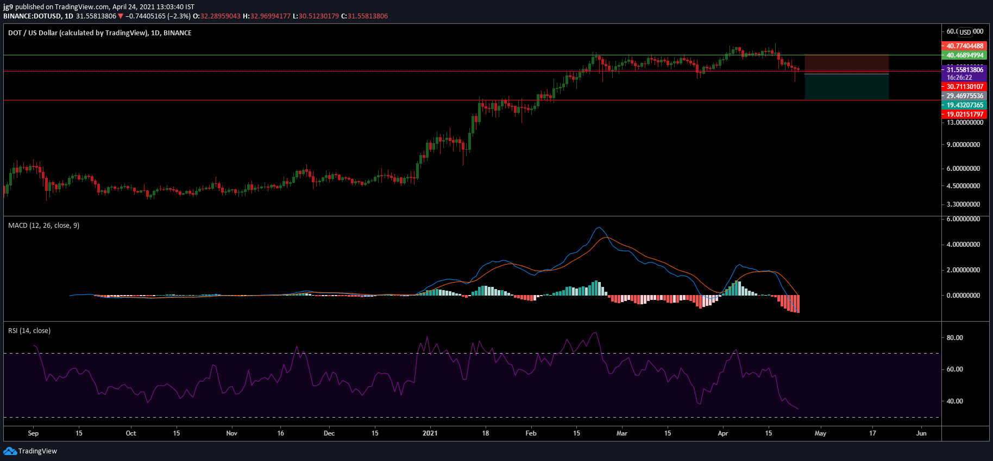Click the Sep label on time axis
Viewport: 993px width, 461px height.
(33, 433)
